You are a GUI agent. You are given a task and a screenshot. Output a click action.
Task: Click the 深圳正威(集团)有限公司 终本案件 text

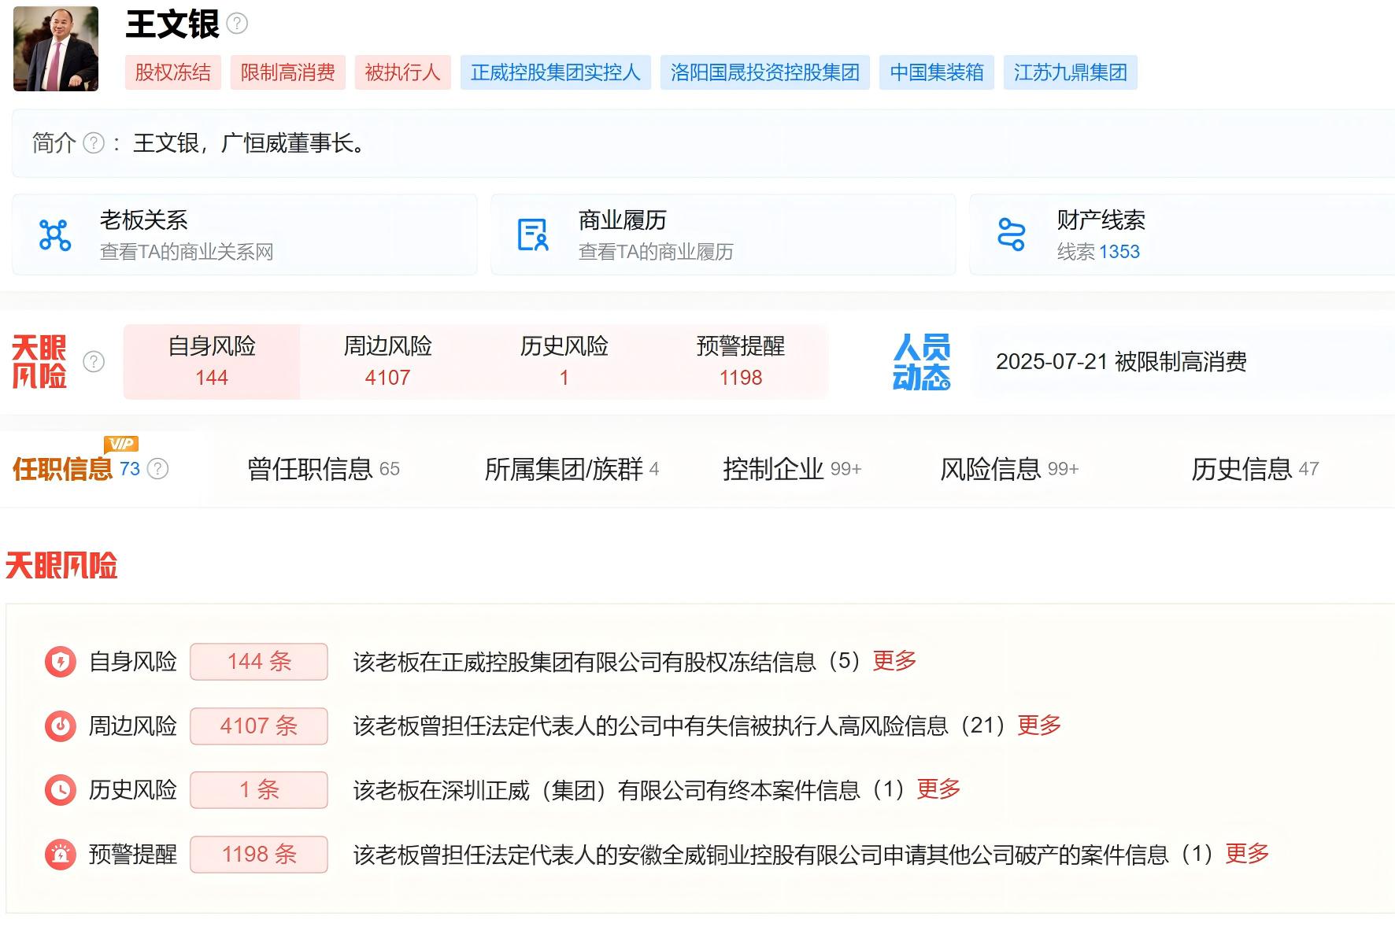631,790
